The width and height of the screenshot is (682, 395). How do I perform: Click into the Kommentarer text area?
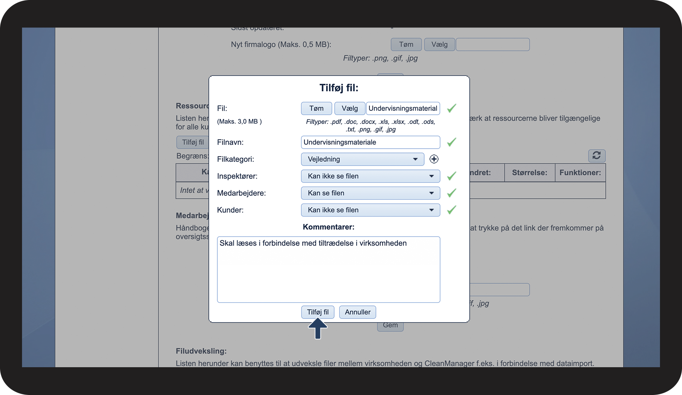click(x=328, y=270)
